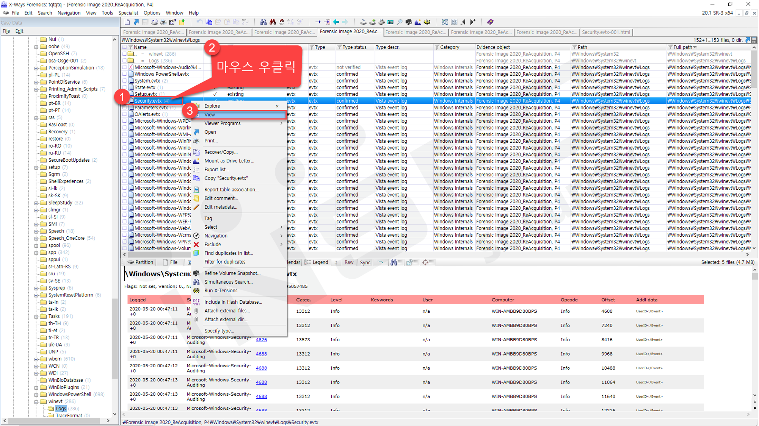Screen dimensions: 759x426
Task: Open event ID link 4826
Action: [261, 340]
